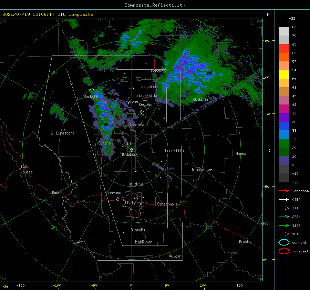Choose the blue 36 dBZ color swatch

point(284,126)
